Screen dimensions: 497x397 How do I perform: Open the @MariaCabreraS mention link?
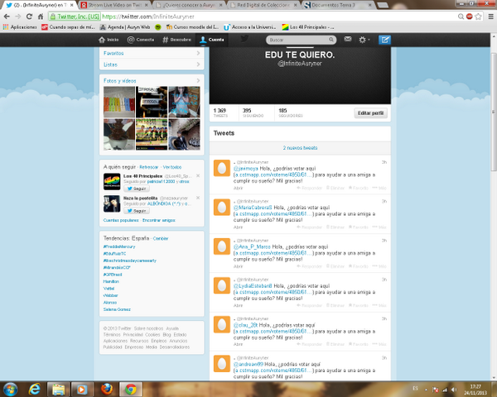pyautogui.click(x=253, y=208)
